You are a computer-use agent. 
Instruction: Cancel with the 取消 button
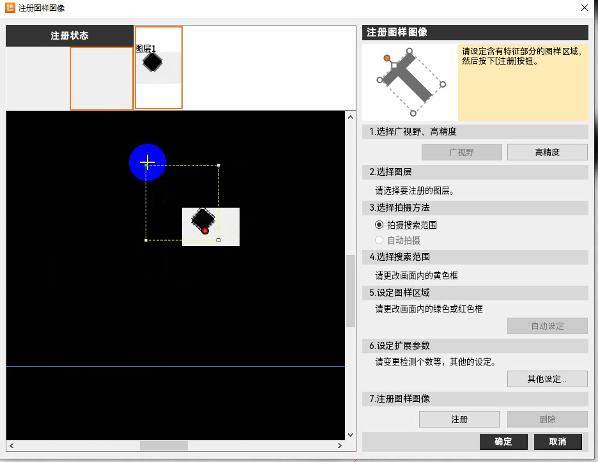click(x=558, y=442)
